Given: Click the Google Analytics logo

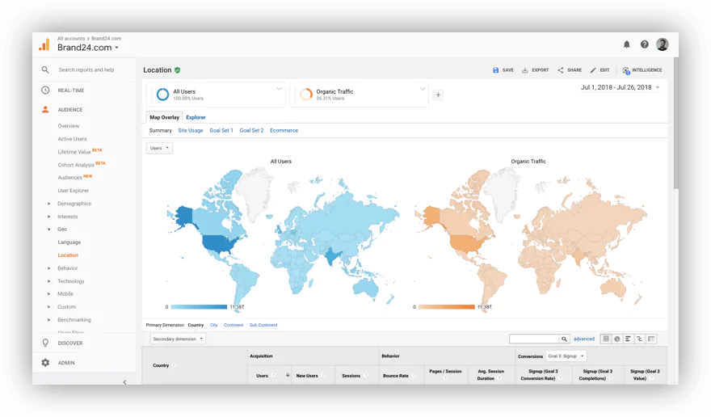Looking at the screenshot, I should (x=44, y=44).
